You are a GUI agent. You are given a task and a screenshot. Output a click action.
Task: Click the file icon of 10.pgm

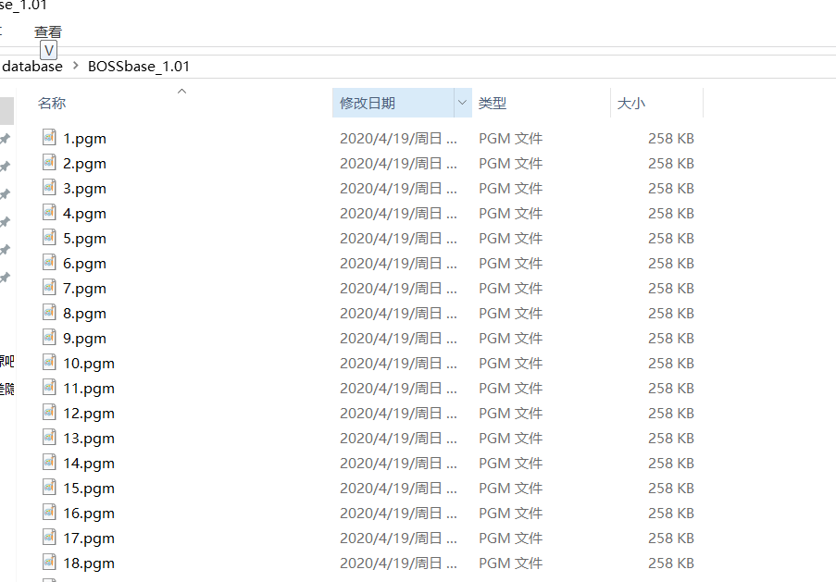49,363
